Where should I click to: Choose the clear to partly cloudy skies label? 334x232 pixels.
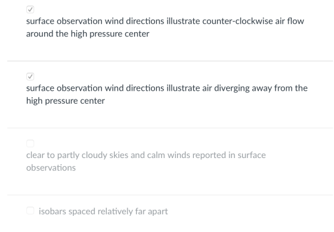(146, 161)
